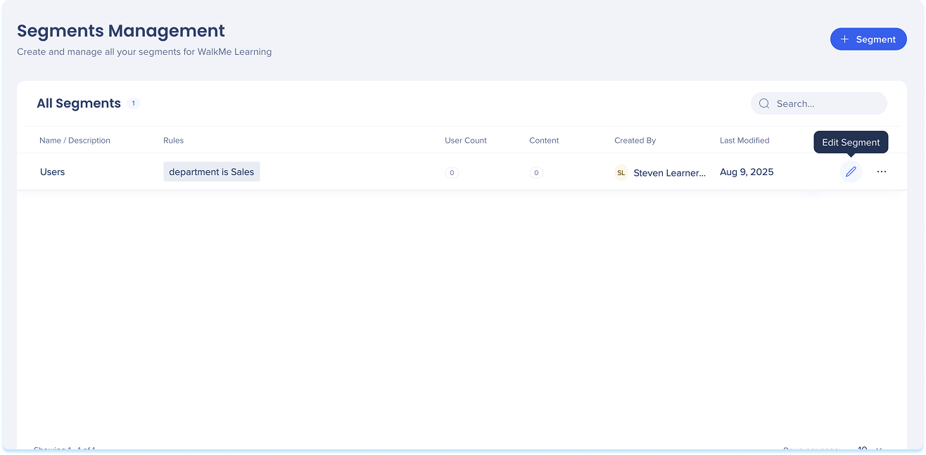This screenshot has width=926, height=455.
Task: Click the All Segments count badge
Action: tap(133, 103)
